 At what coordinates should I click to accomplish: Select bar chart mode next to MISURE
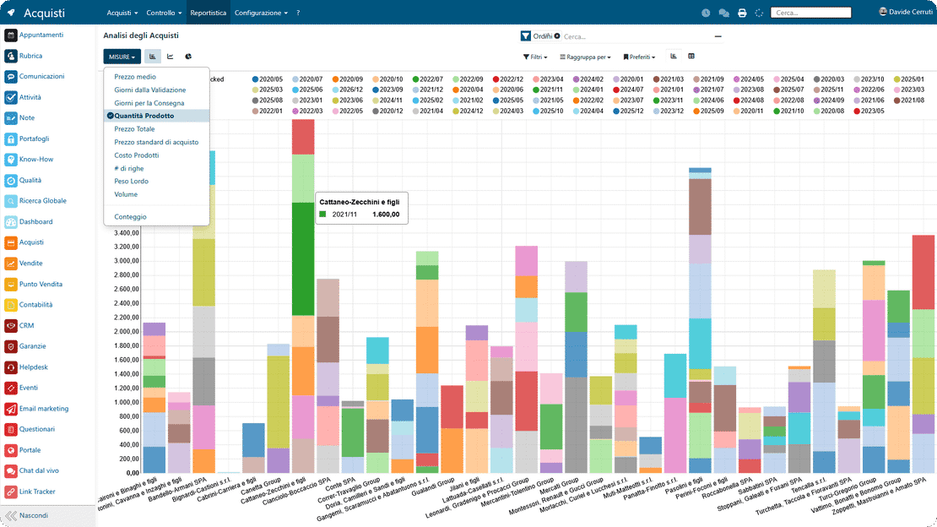153,57
